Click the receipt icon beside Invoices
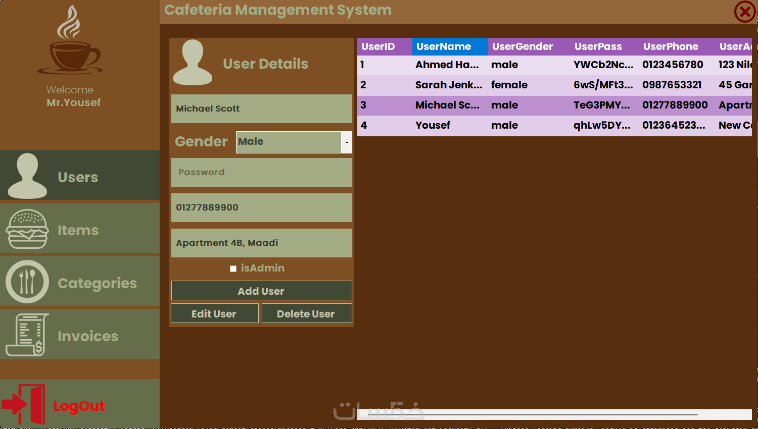The height and width of the screenshot is (429, 758). [x=27, y=335]
